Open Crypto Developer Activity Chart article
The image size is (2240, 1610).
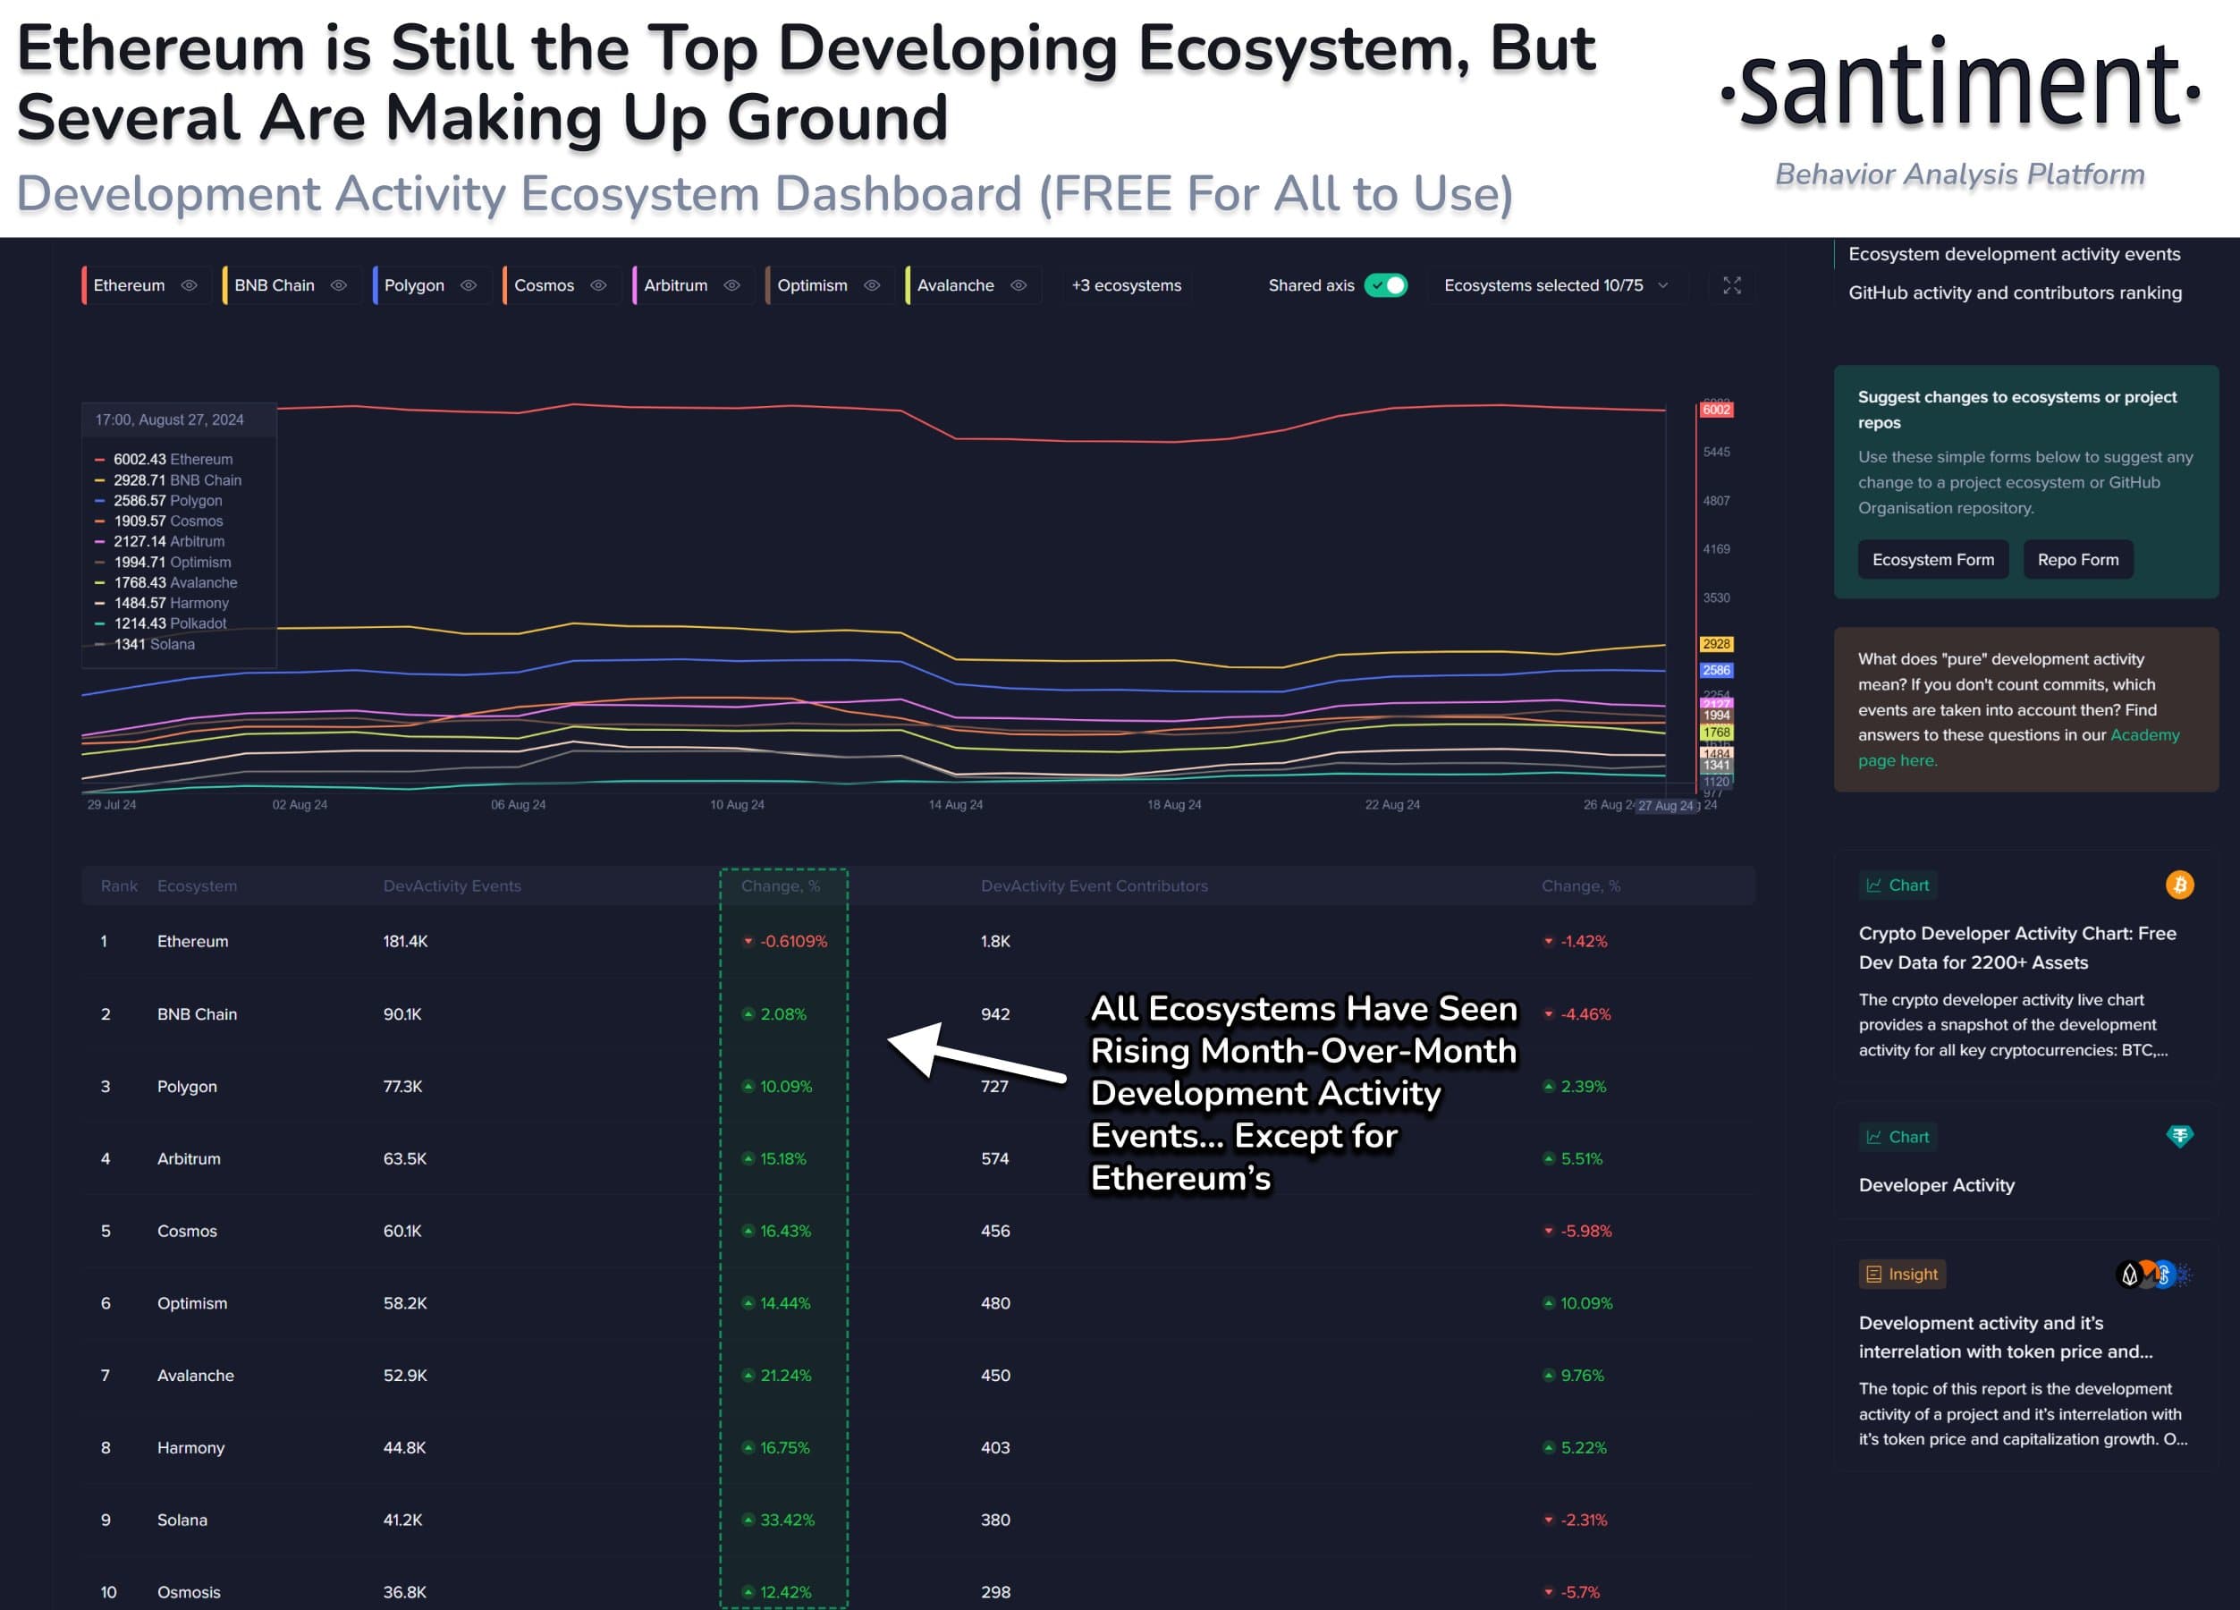2016,947
